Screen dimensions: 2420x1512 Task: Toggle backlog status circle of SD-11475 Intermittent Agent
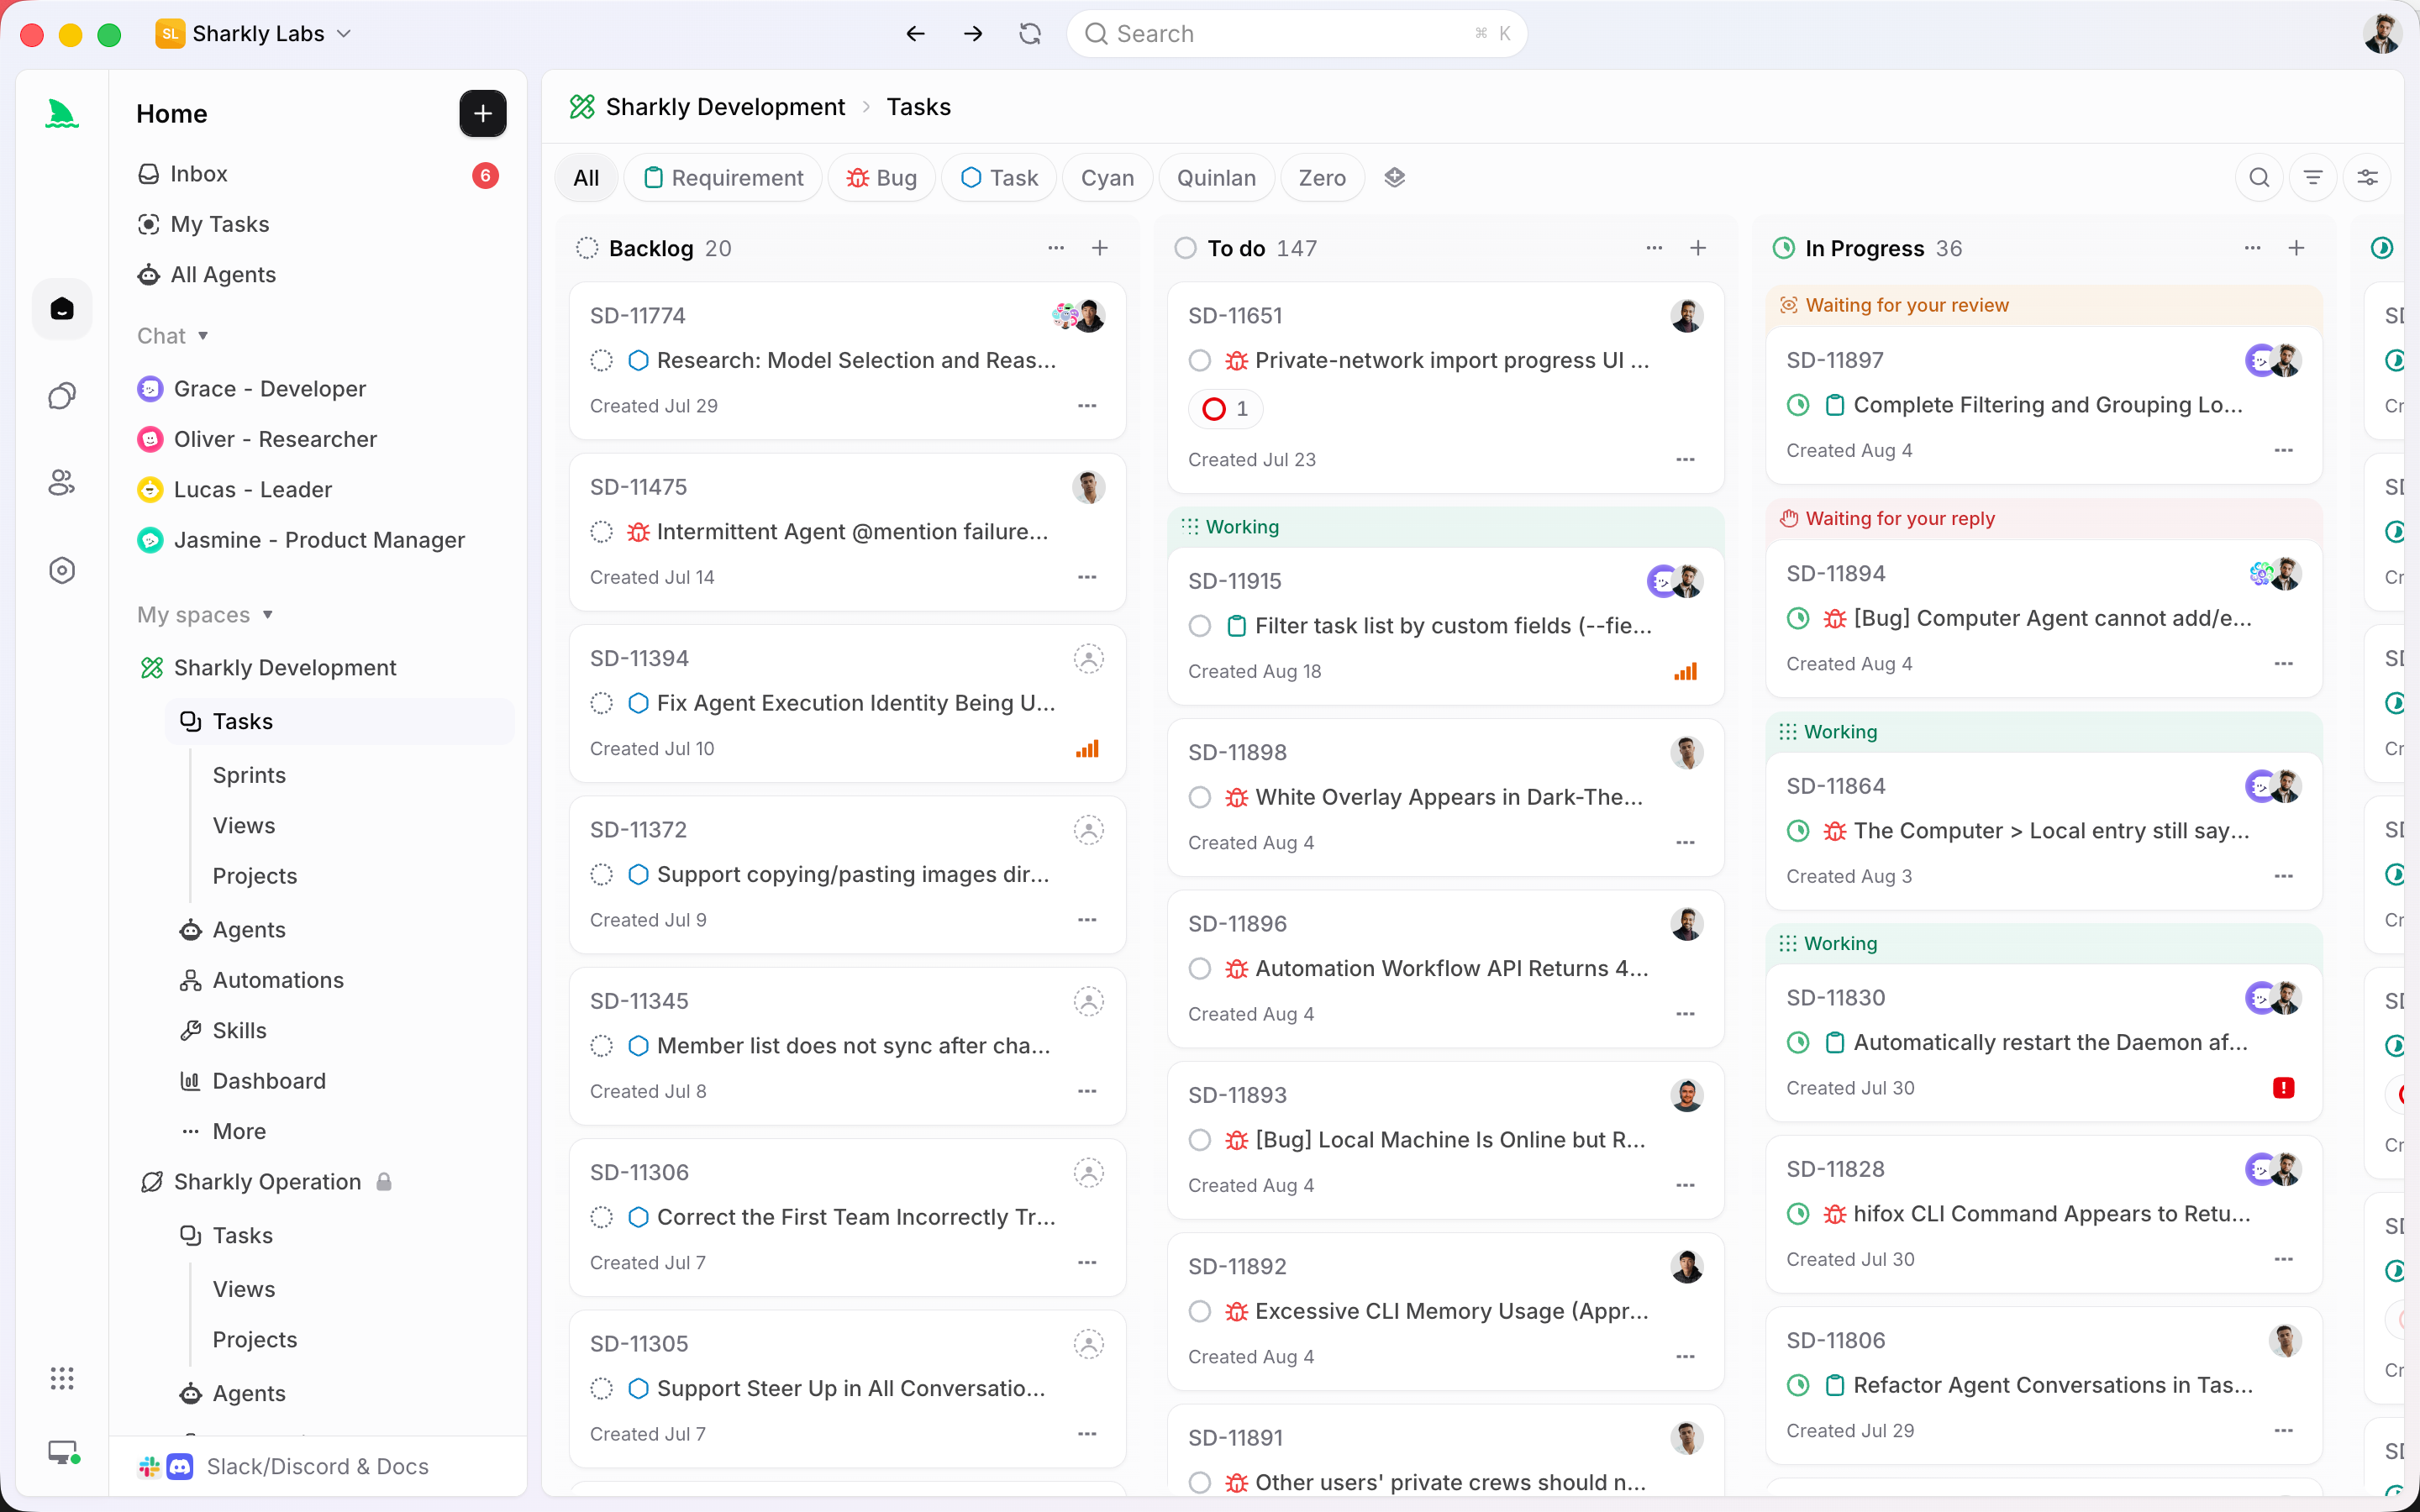[x=601, y=532]
